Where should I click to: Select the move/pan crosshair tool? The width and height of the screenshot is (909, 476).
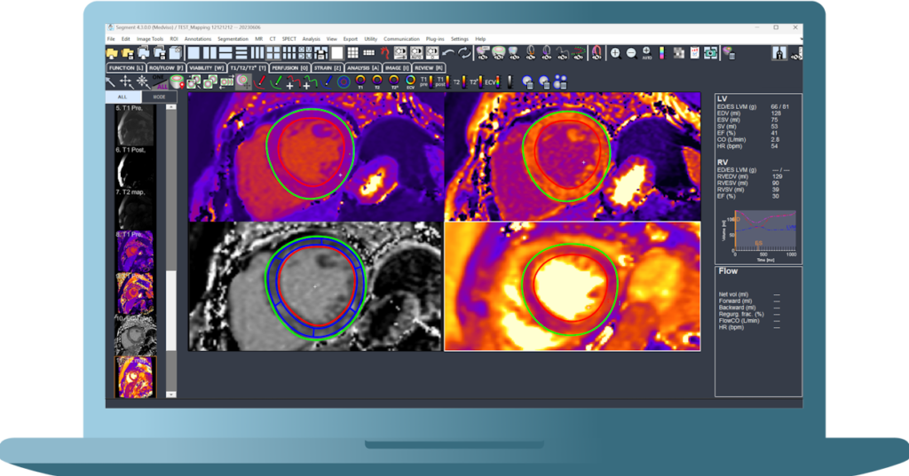click(126, 82)
